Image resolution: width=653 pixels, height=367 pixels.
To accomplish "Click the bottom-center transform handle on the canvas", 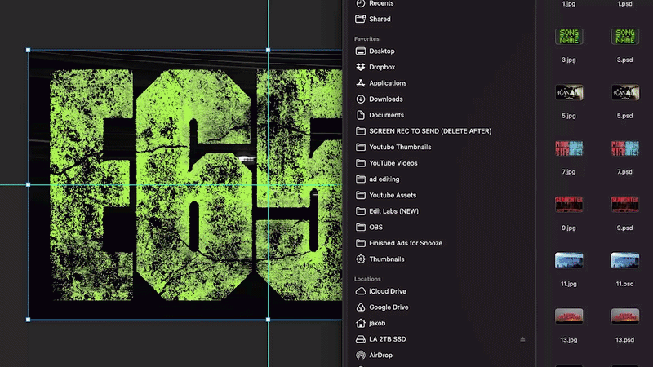I will click(x=269, y=320).
